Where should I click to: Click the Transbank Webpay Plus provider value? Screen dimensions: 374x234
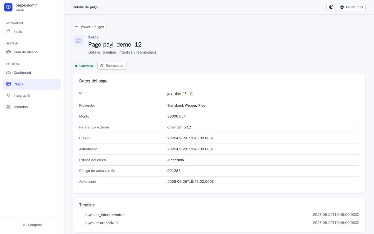tap(186, 106)
